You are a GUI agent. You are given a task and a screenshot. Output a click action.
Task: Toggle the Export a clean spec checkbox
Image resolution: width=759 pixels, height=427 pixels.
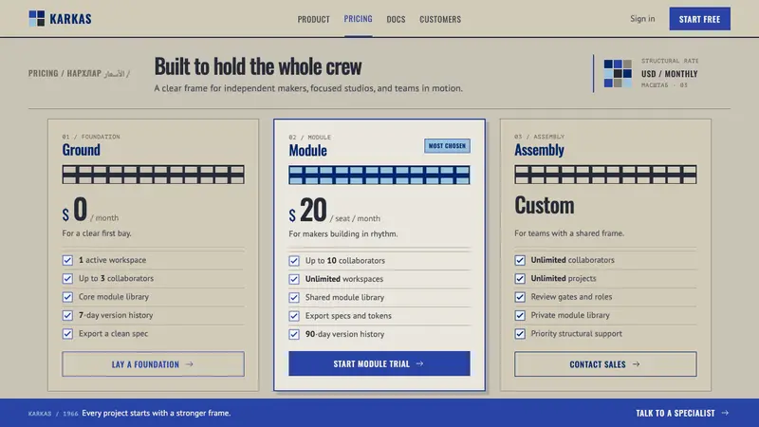tap(67, 334)
